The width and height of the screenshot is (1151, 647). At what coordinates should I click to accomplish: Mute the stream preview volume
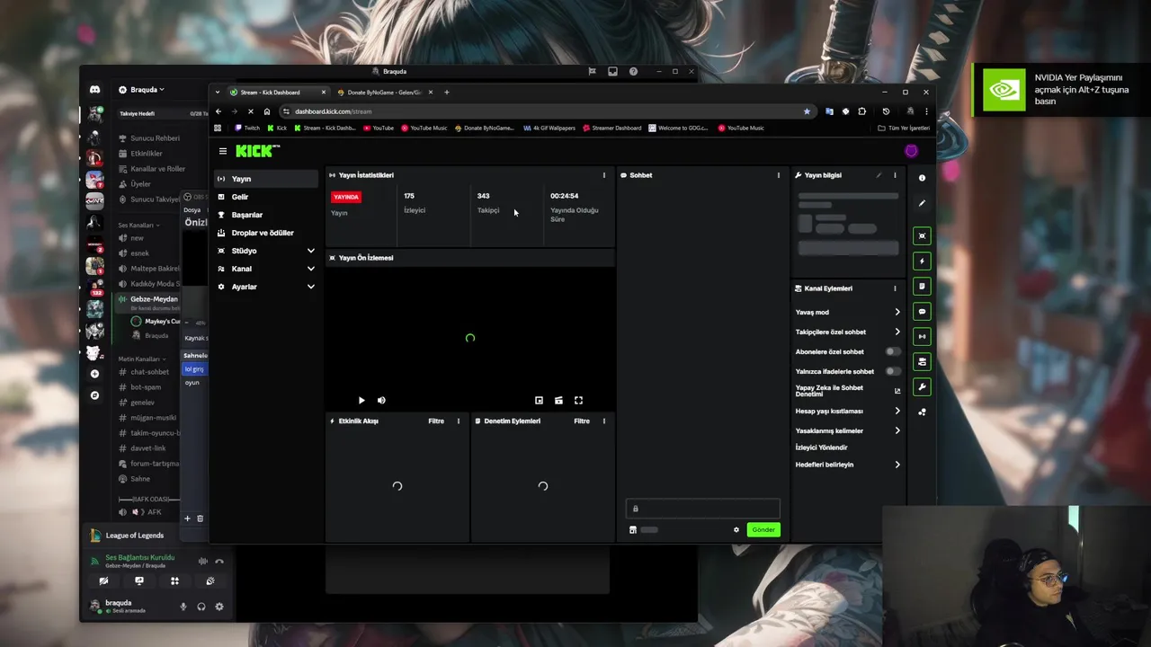pyautogui.click(x=381, y=401)
